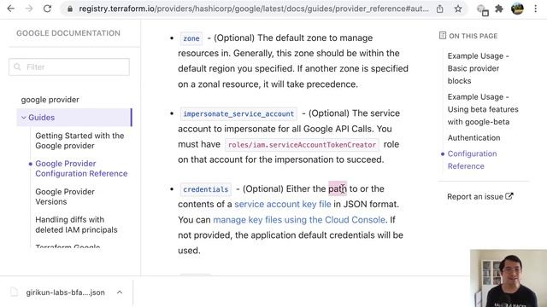Click the GOOGLE DOCUMENTATION heading

point(68,33)
